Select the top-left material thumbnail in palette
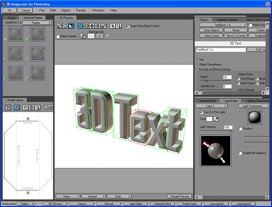Image resolution: width=272 pixels, height=207 pixels. tap(16, 34)
